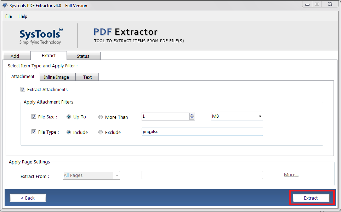Image resolution: width=341 pixels, height=212 pixels.
Task: Select the More Than size option
Action: point(100,117)
